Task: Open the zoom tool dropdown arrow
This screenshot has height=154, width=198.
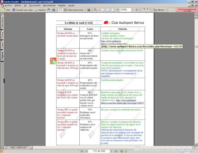Action: 99,10
